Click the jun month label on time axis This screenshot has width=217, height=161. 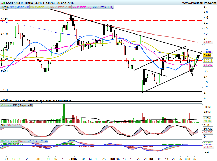click(x=113, y=159)
